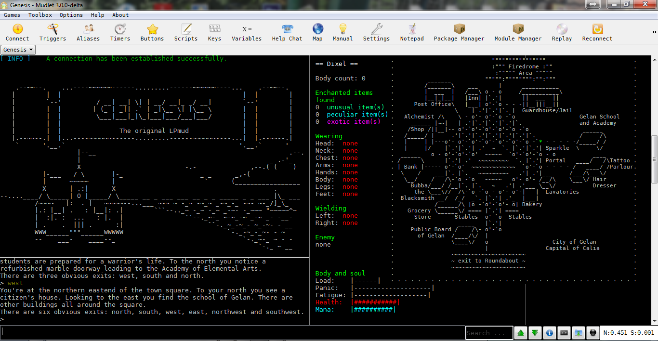Open the Genesis profile tab dropdown
658x341 pixels.
[18, 50]
